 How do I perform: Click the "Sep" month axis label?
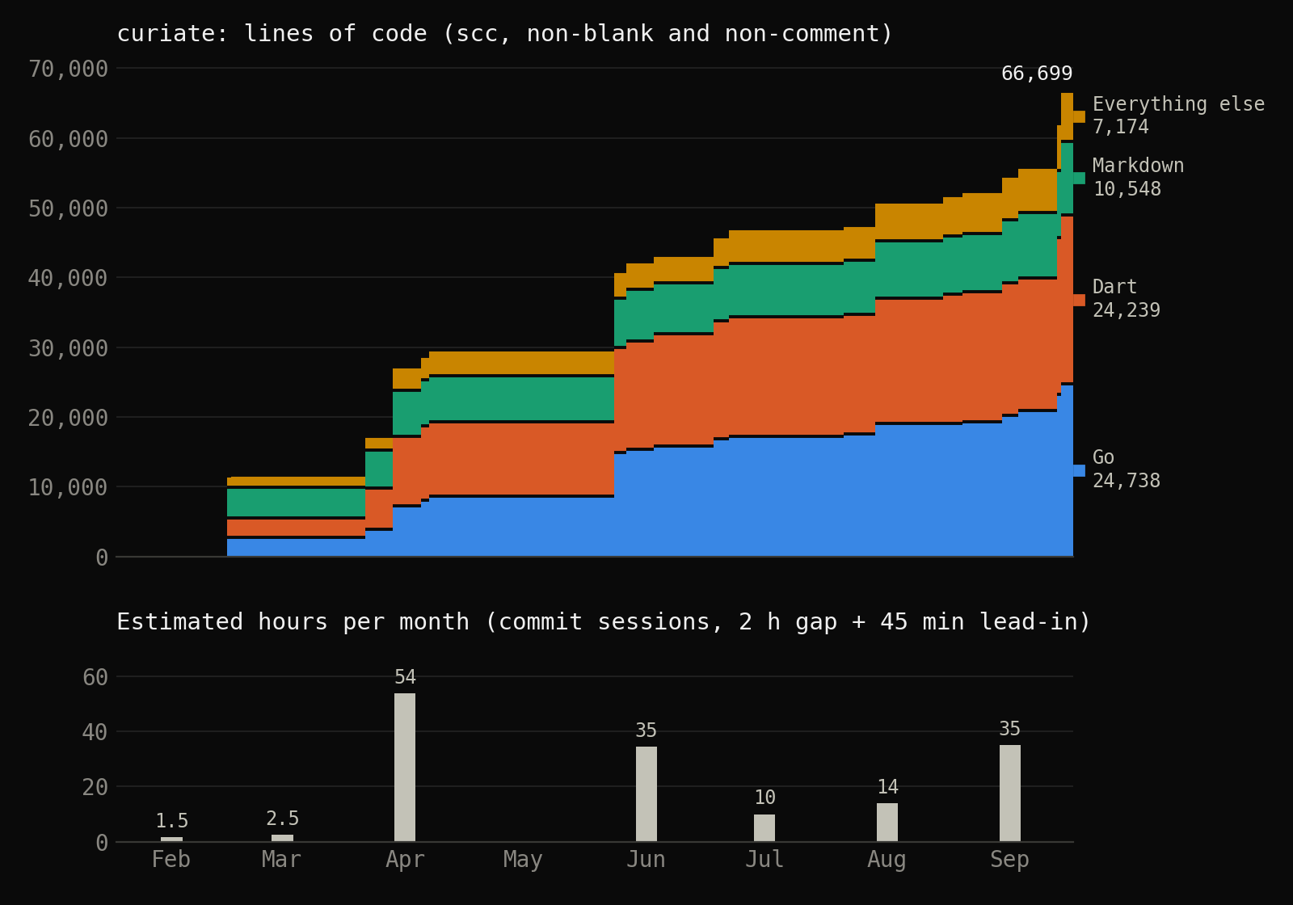[x=1010, y=860]
